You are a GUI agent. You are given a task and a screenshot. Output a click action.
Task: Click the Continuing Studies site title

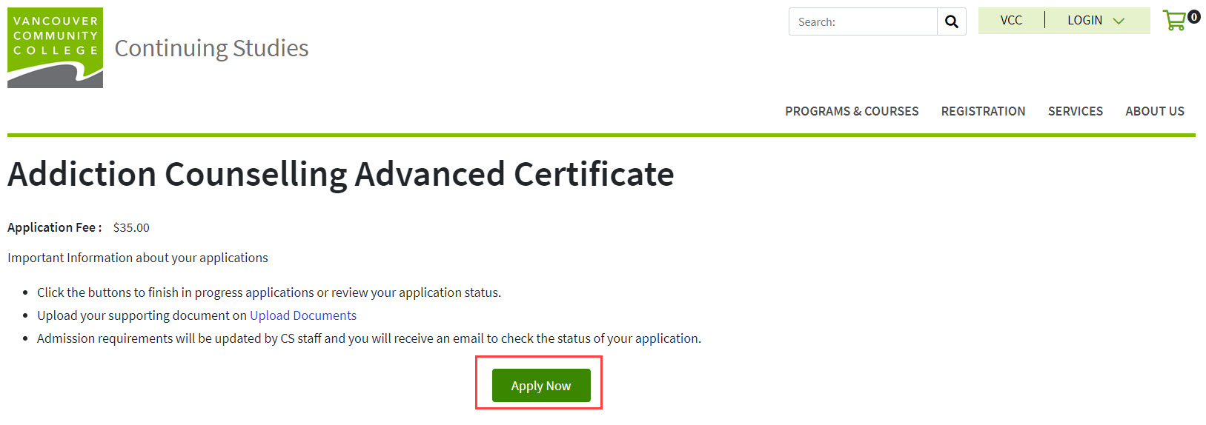point(211,48)
